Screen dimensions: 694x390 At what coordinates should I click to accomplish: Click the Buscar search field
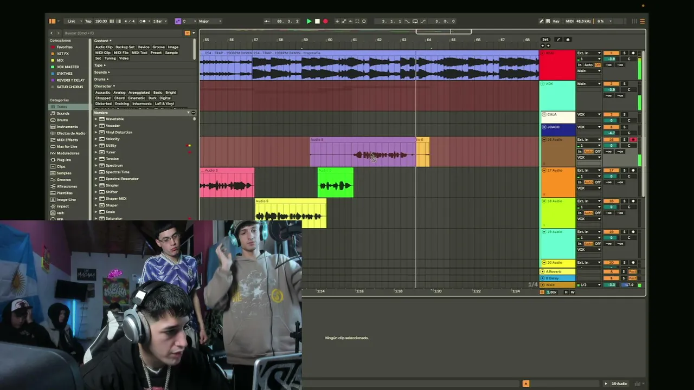click(123, 33)
